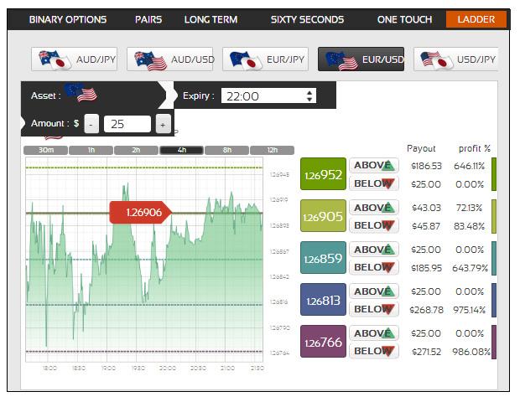The height and width of the screenshot is (402, 520).
Task: Select the Ladder tab
Action: pos(476,19)
